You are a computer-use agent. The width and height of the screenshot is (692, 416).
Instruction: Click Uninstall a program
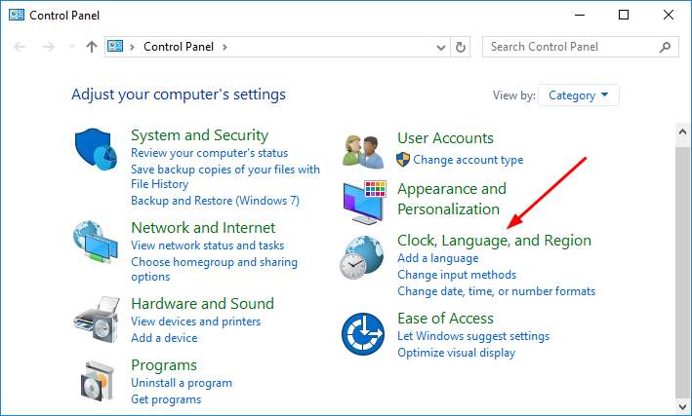coord(182,383)
